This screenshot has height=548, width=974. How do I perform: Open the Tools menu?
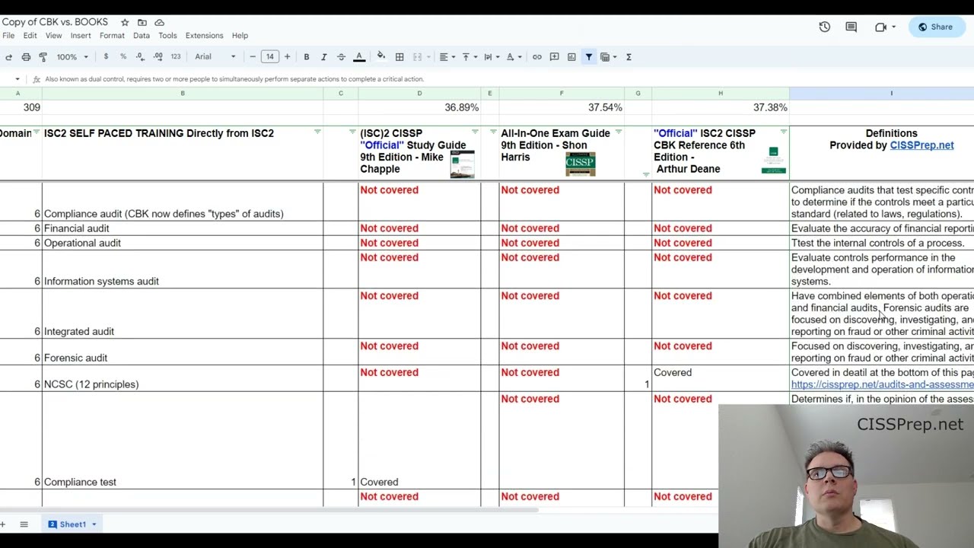(x=167, y=36)
